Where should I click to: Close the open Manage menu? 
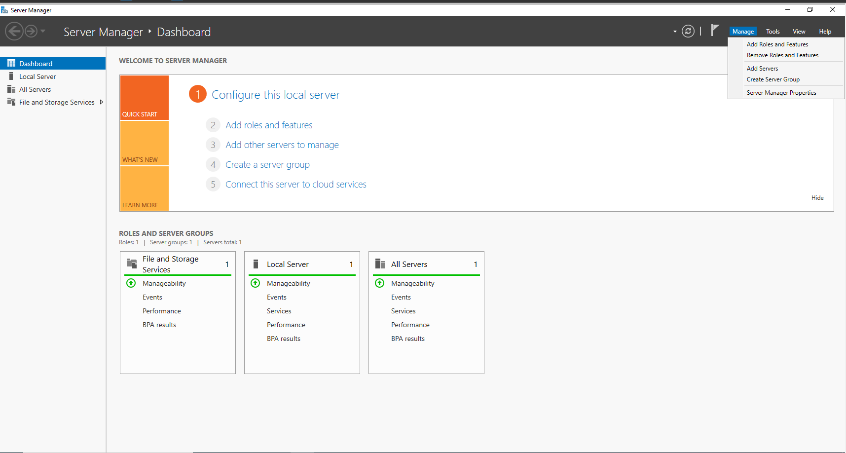pos(743,32)
